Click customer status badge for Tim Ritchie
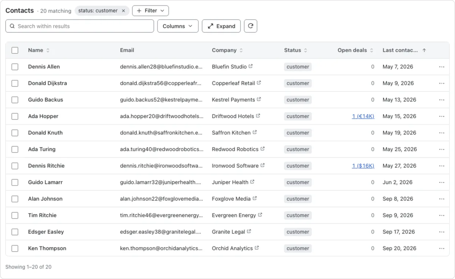455x279 pixels. pyautogui.click(x=298, y=215)
